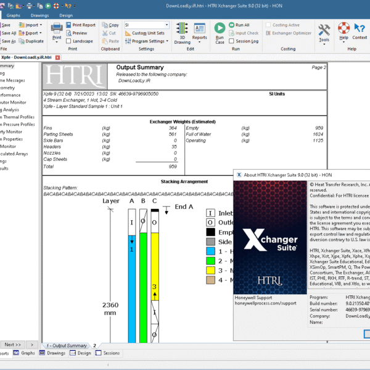Open Preview magnifier icon

tap(68, 33)
